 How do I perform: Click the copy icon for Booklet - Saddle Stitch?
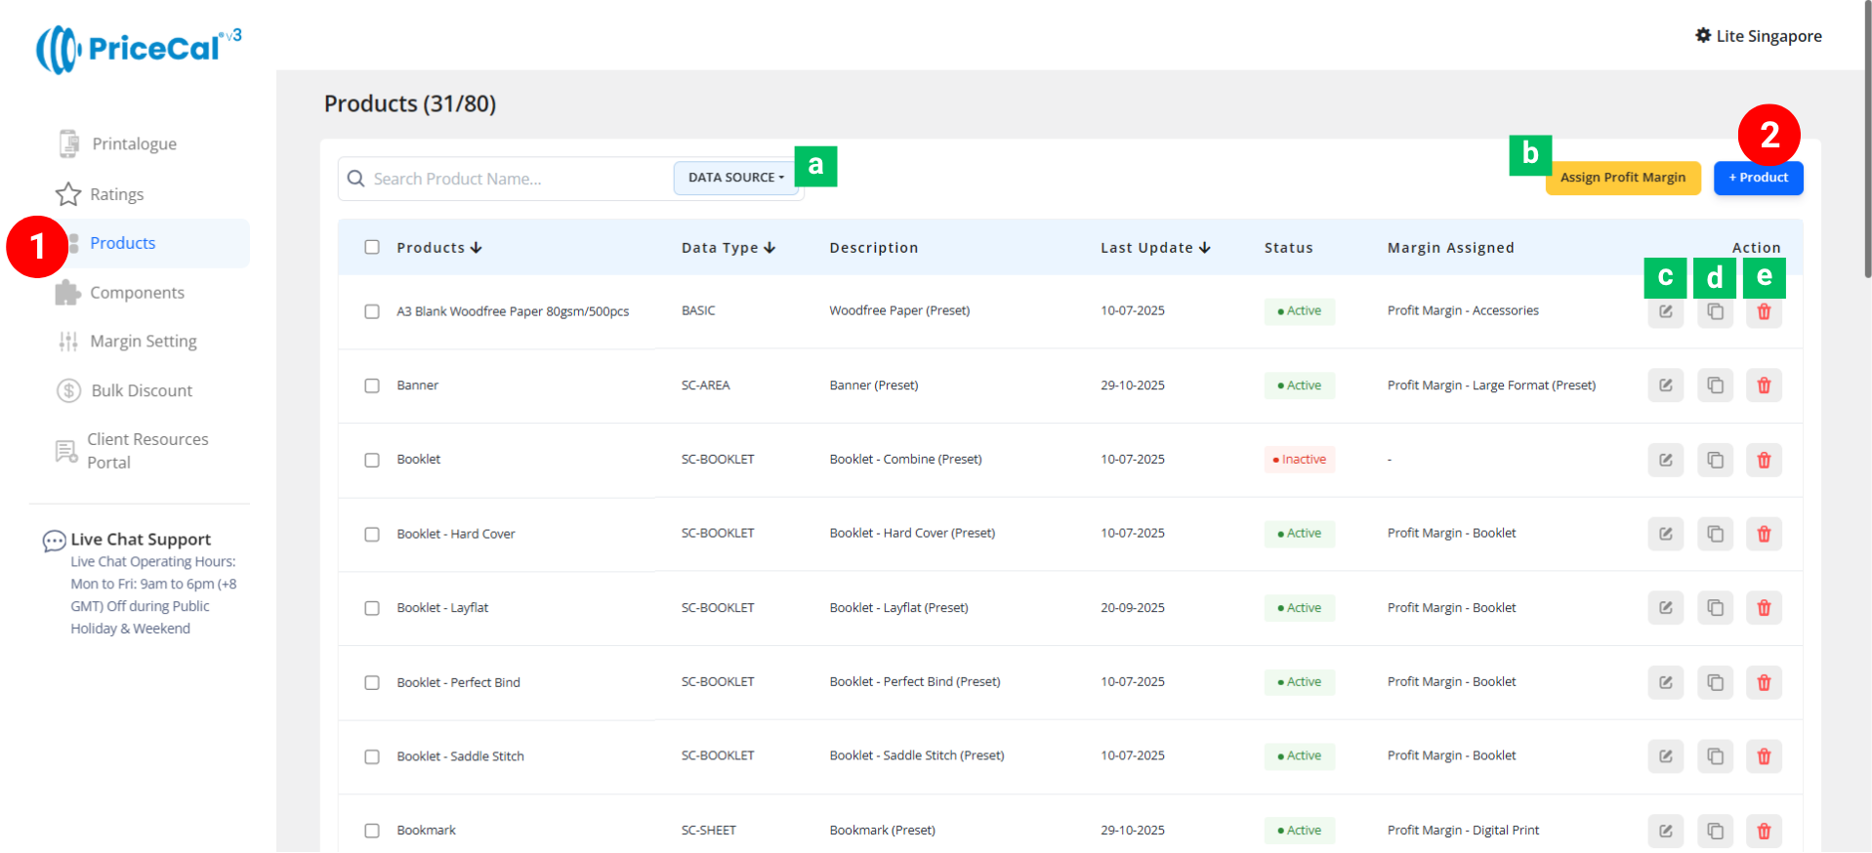tap(1715, 756)
